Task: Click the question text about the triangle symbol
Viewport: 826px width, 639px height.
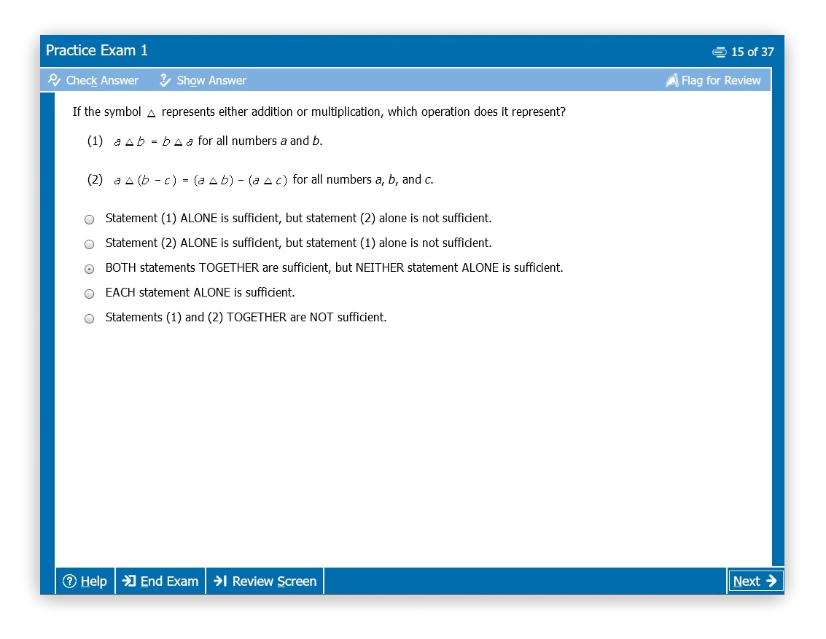Action: pyautogui.click(x=319, y=111)
